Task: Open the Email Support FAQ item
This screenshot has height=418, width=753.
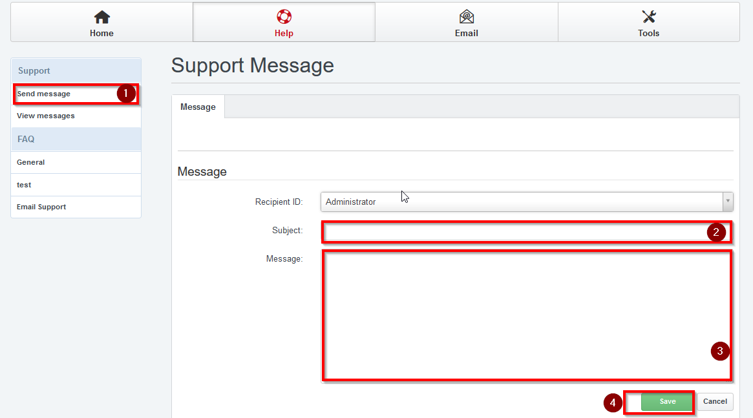Action: [x=41, y=207]
